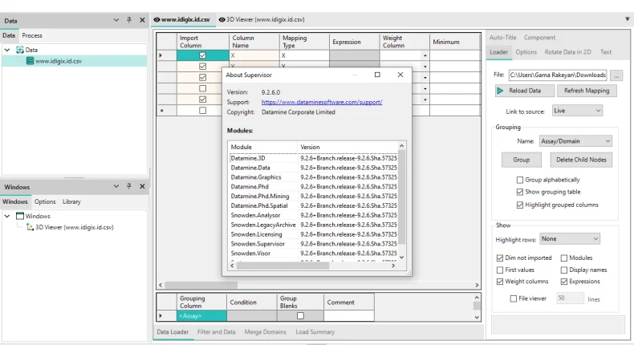Toggle Group alphabetically checkbox
Image resolution: width=634 pixels, height=345 pixels.
(520, 180)
